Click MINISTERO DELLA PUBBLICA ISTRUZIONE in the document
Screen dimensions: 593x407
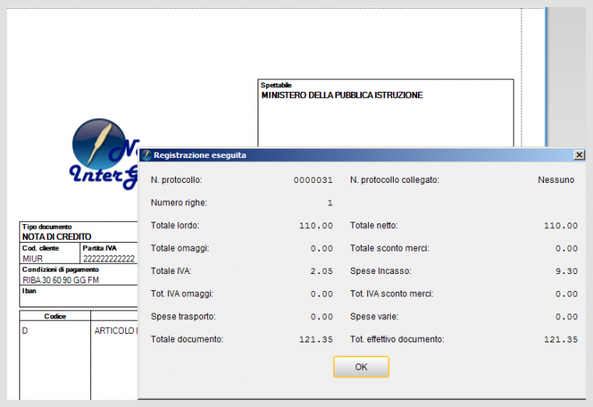click(x=342, y=95)
